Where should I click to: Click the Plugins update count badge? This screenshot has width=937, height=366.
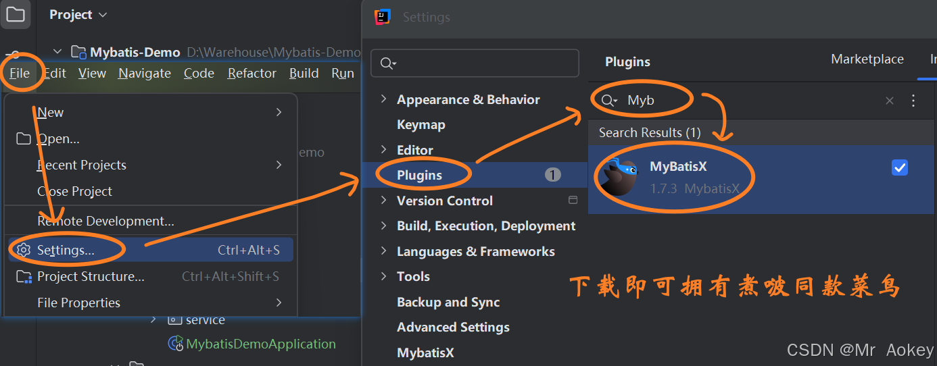coord(553,175)
